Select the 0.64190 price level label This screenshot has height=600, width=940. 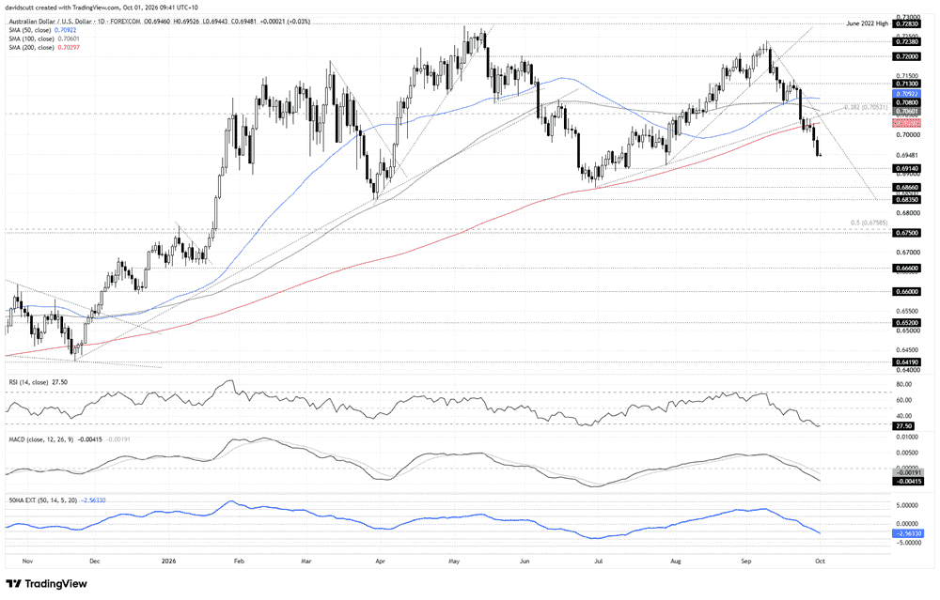tap(906, 362)
